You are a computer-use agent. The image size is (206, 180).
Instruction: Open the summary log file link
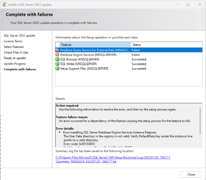[x=113, y=159]
